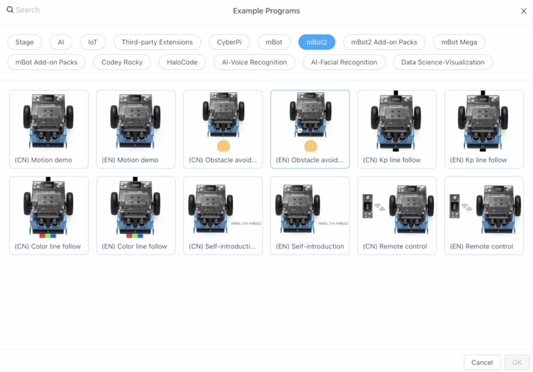The image size is (533, 372).
Task: Open Third-party Extensions category
Action: pyautogui.click(x=157, y=42)
